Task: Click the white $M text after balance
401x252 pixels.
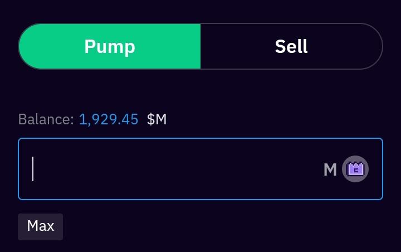Action: tap(157, 119)
